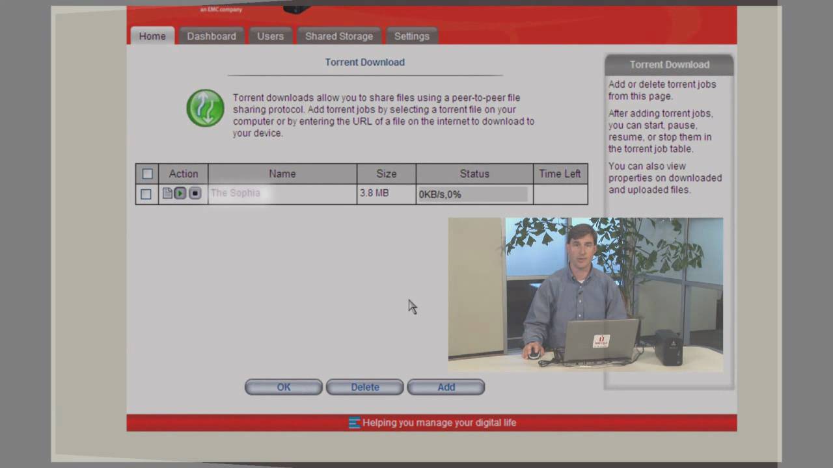Stop The Sophia torrent job
833x468 pixels.
pos(195,193)
